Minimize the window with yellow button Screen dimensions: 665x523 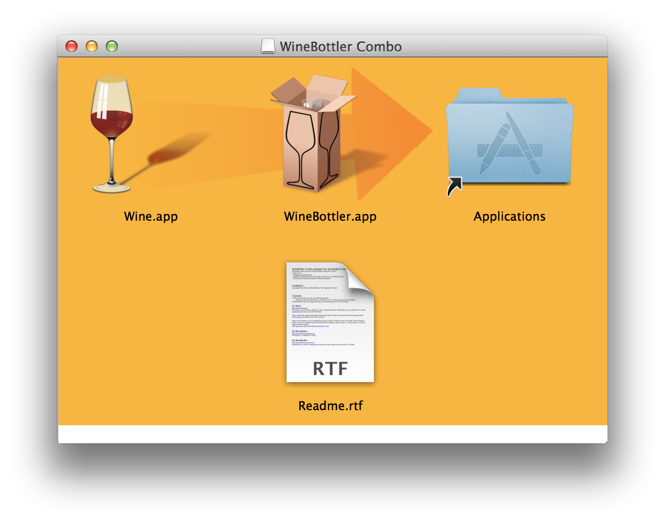click(x=92, y=46)
